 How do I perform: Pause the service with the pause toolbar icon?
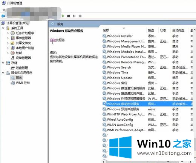74,16
